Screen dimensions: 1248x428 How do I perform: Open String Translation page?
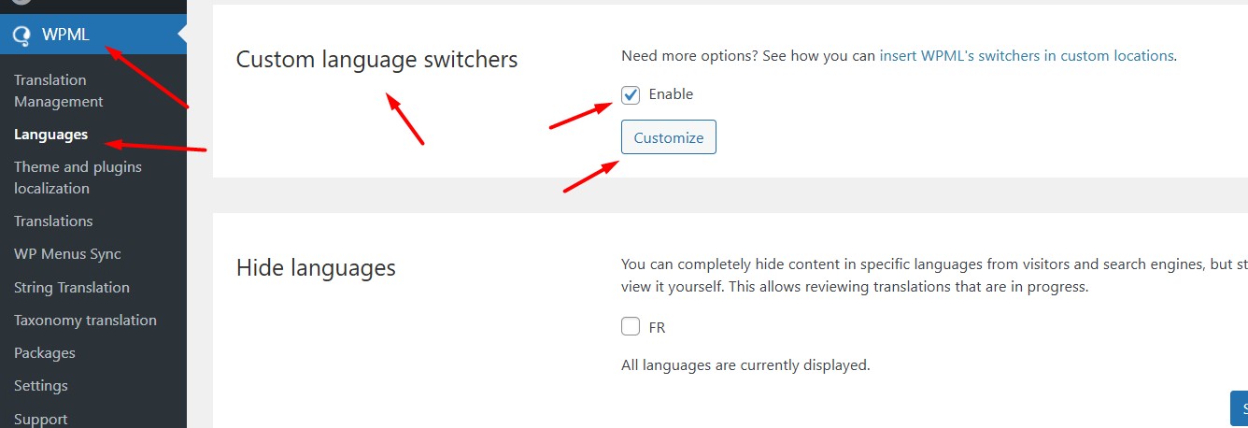point(72,288)
